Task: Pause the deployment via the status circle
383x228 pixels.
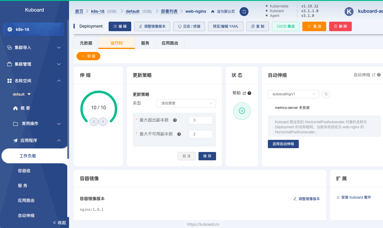Action: tap(242, 111)
